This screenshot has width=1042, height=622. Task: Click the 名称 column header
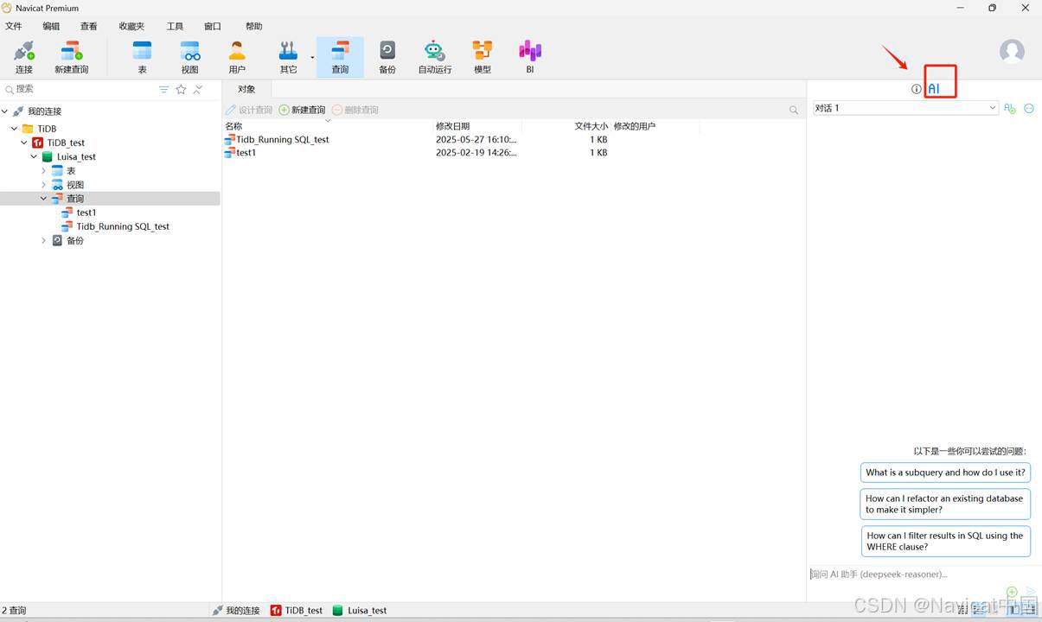328,126
